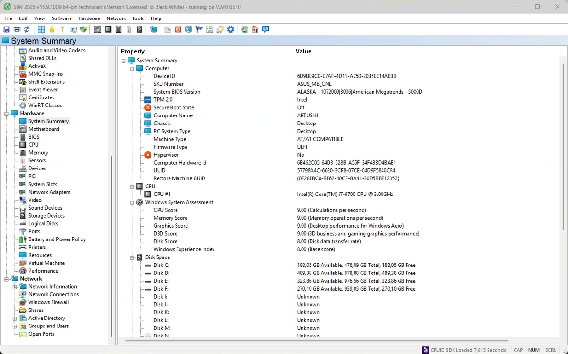Click the Refresh arrows toolbar icon
The width and height of the screenshot is (568, 354).
[27, 29]
